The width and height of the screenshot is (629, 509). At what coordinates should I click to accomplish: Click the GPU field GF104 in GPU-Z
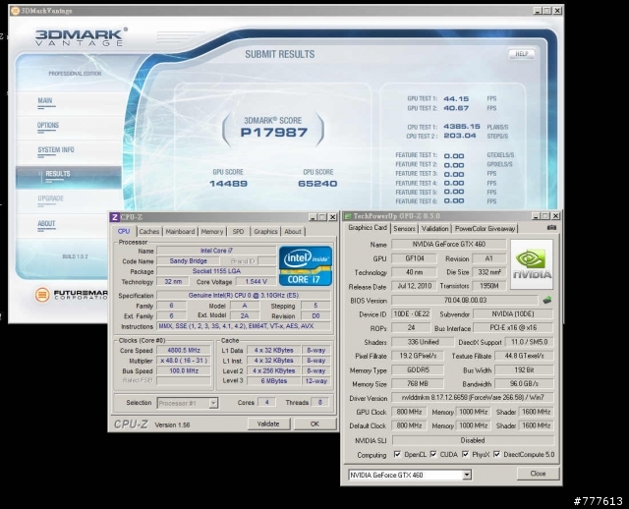415,258
